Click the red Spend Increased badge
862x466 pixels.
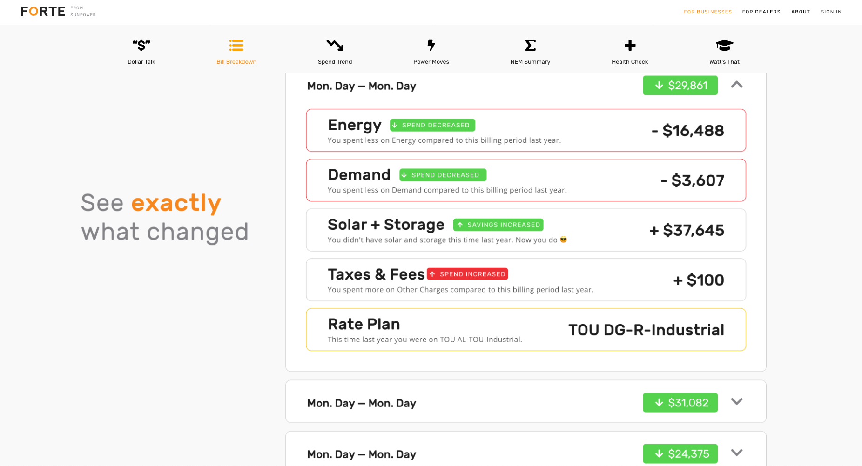coord(467,274)
